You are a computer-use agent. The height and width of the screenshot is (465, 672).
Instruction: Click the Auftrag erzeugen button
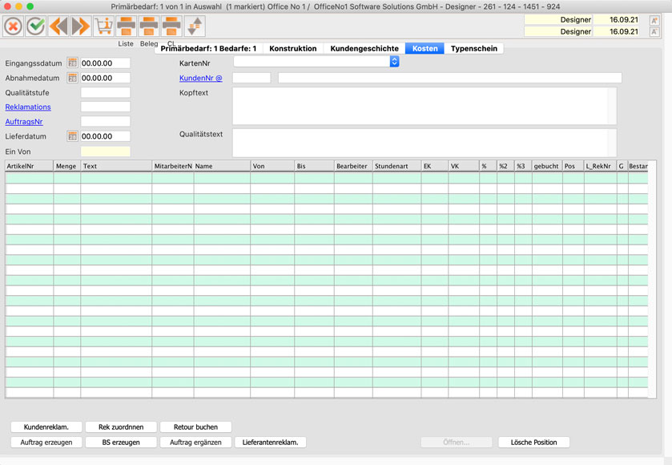tap(46, 443)
